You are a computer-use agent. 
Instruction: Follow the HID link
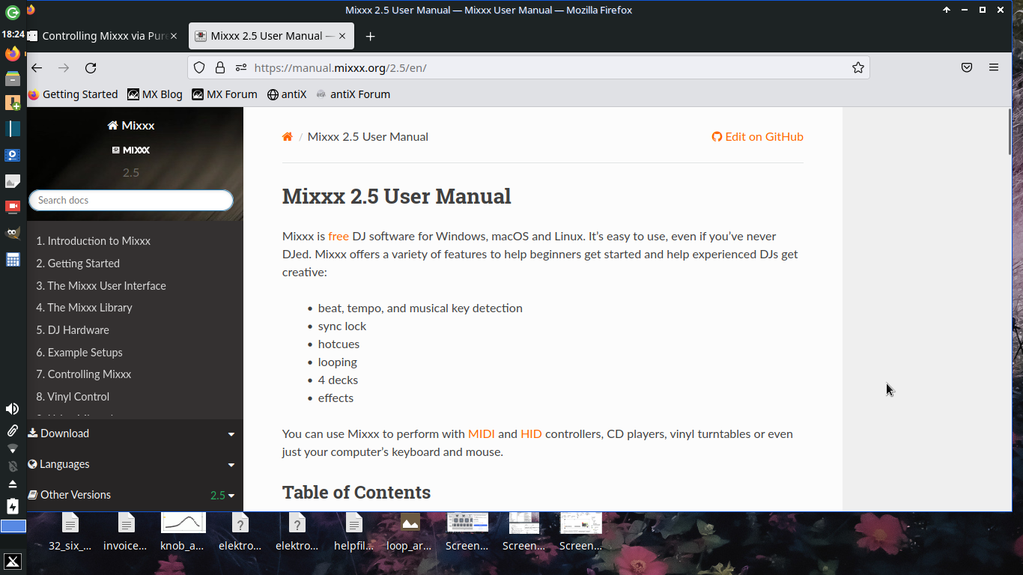[531, 433]
